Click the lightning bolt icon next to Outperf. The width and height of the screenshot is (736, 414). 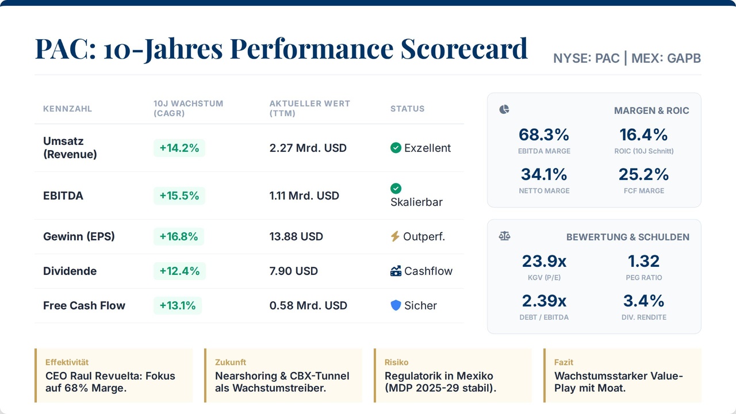[395, 236]
